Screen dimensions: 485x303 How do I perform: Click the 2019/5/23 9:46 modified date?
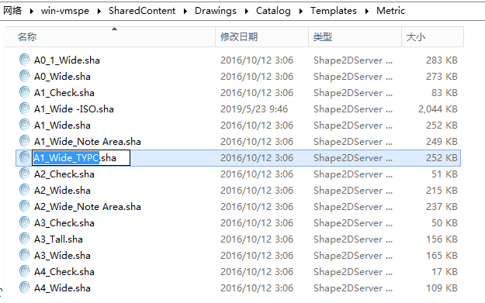(254, 109)
